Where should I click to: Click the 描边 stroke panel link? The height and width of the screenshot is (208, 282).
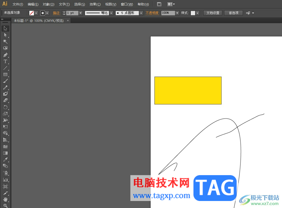[x=56, y=13]
